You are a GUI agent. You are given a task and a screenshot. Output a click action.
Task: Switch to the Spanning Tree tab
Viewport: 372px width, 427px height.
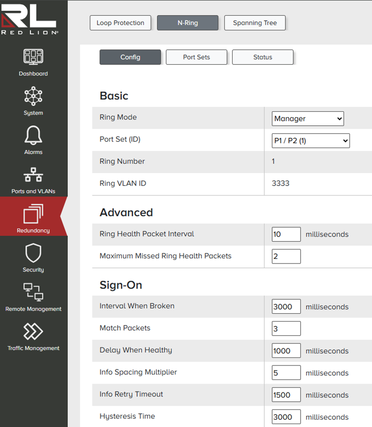coord(254,23)
